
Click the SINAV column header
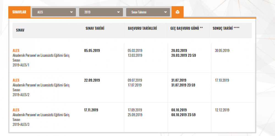point(20,30)
